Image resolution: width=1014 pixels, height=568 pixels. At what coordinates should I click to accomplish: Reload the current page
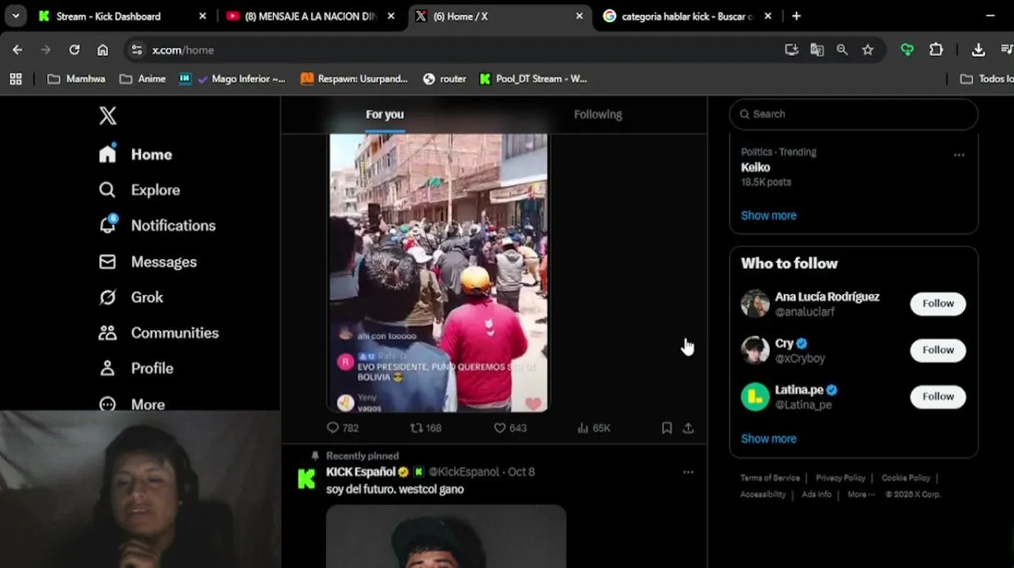[74, 50]
